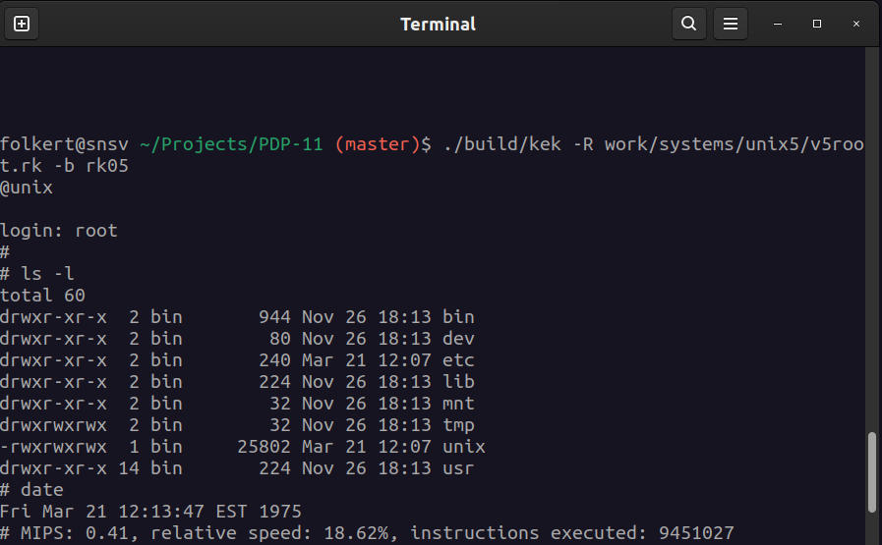The height and width of the screenshot is (545, 882).
Task: Click the 'tmp' directory name
Action: click(458, 425)
